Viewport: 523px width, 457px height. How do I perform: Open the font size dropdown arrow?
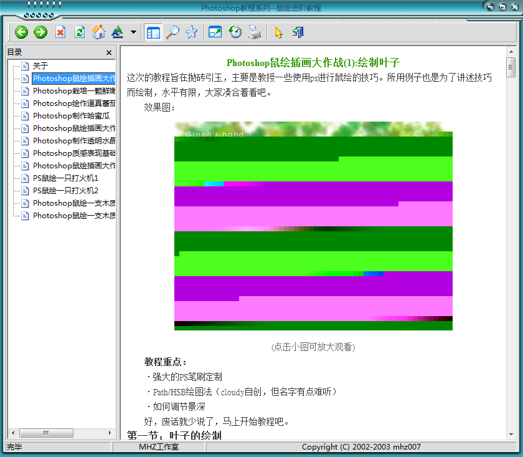tap(133, 32)
